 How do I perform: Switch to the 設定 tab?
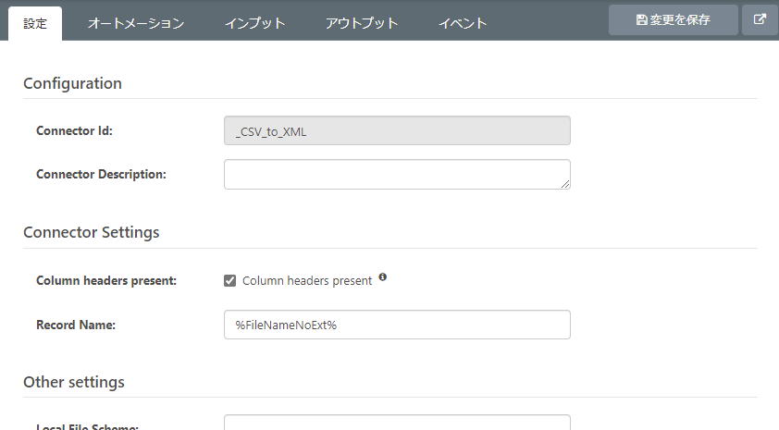pyautogui.click(x=35, y=23)
